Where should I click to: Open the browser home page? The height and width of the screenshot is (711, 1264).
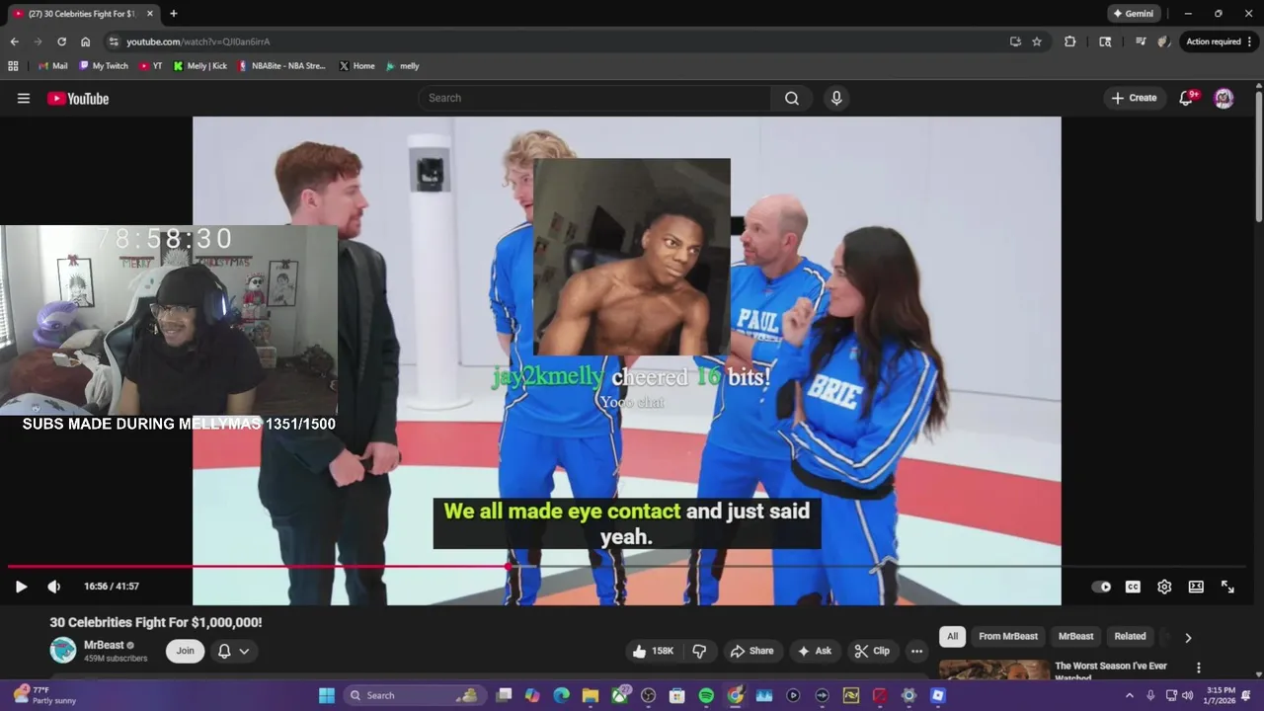point(86,41)
